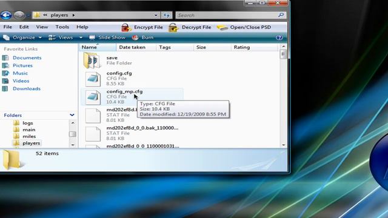This screenshot has width=388, height=218.
Task: Click the Encrypt File label
Action: (x=149, y=27)
